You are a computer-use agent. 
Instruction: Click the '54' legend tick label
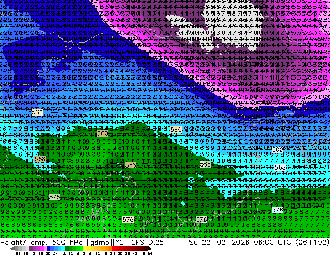click(150, 253)
